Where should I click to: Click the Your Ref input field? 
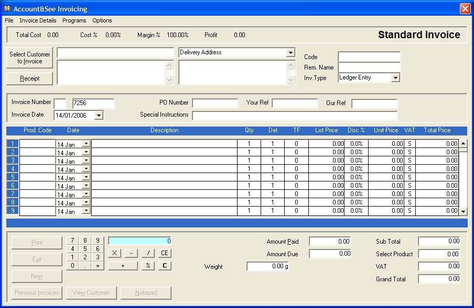[295, 104]
